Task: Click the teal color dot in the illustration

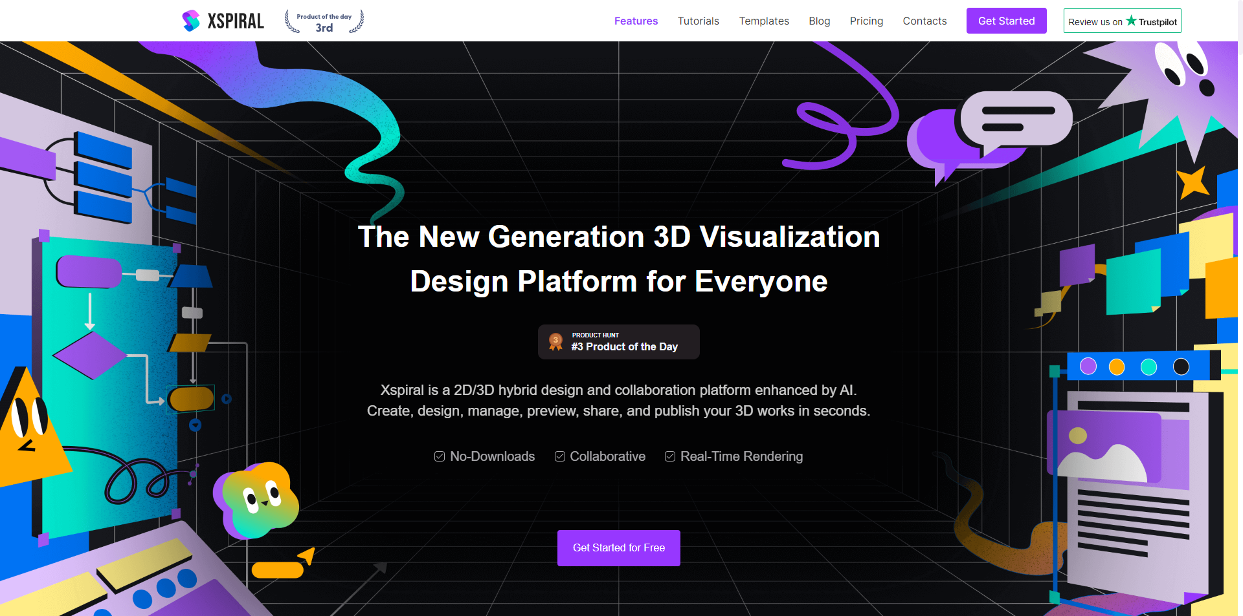Action: click(1148, 366)
